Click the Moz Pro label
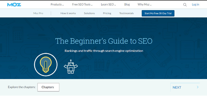 (38, 13)
